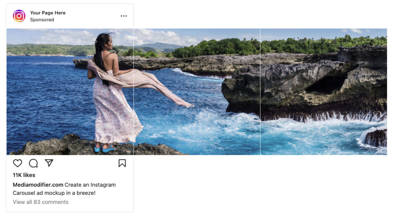
Task: Click the woman's blue sandals
Action: (104, 148)
